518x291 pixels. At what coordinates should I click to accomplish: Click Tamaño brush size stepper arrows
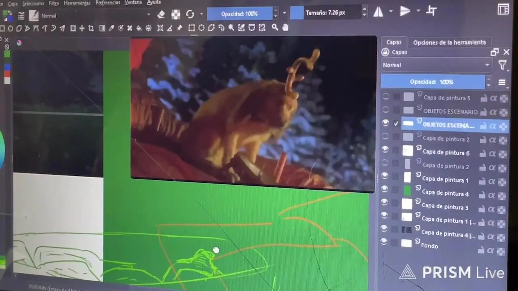[364, 12]
